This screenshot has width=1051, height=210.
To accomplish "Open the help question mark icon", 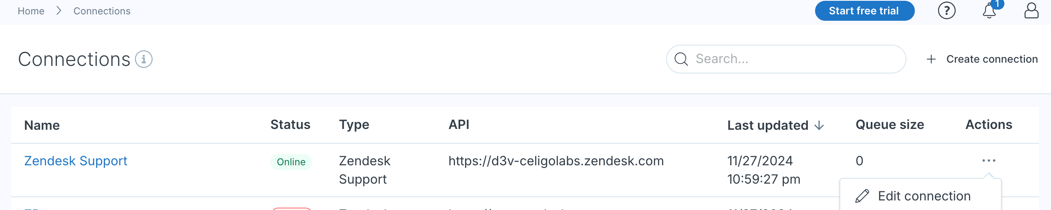I will click(x=946, y=11).
